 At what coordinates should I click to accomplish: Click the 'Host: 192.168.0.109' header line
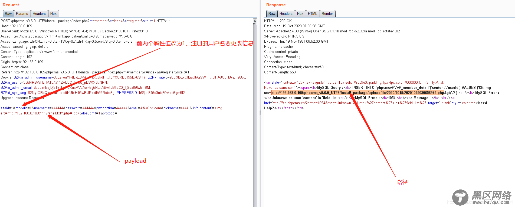click(16, 26)
